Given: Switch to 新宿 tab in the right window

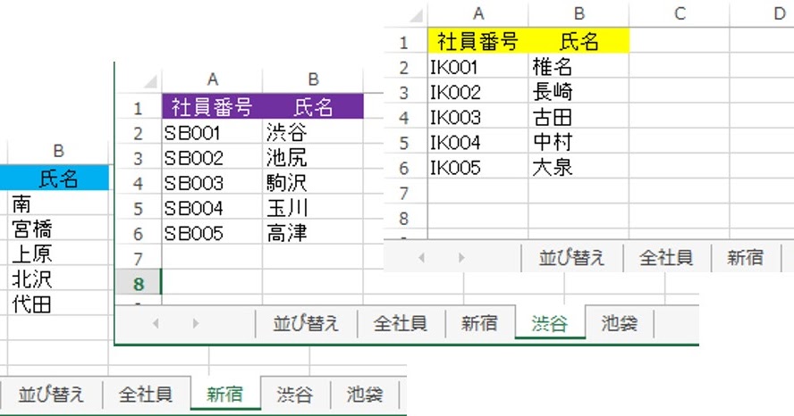Looking at the screenshot, I should point(746,257).
